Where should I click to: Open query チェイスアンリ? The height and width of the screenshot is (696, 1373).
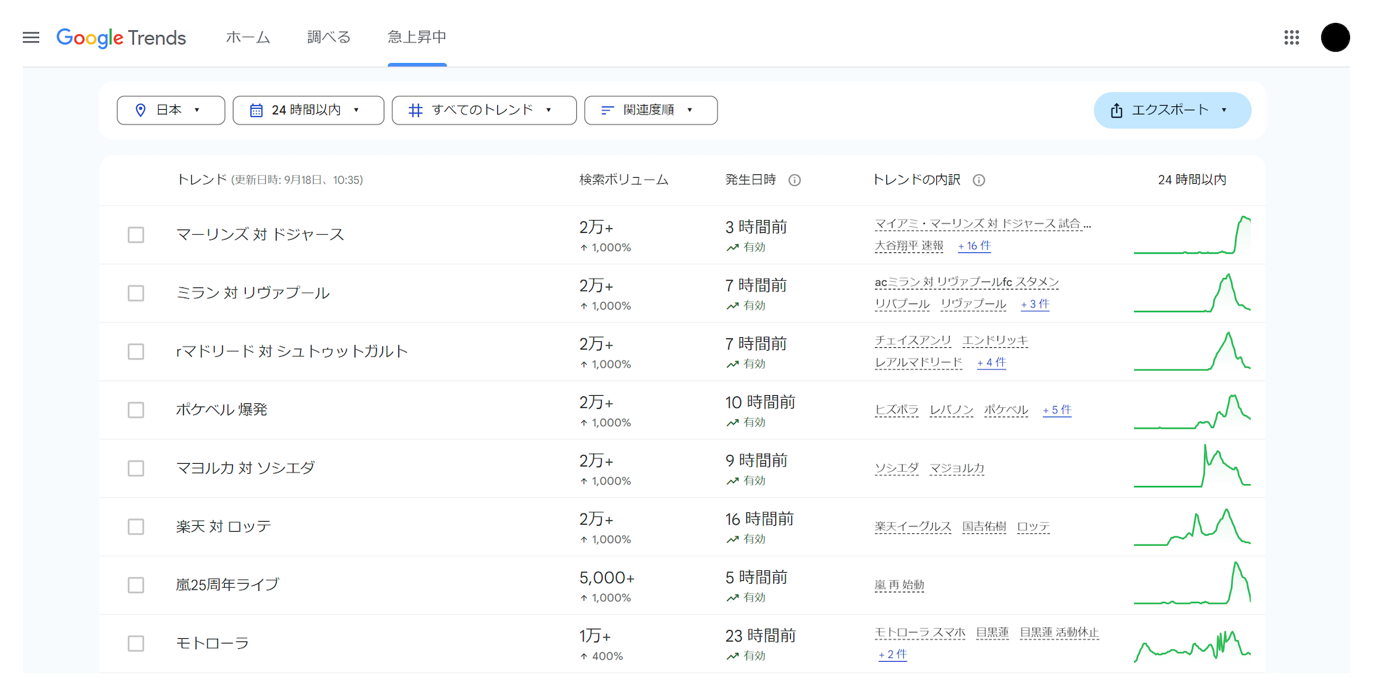[x=913, y=341]
